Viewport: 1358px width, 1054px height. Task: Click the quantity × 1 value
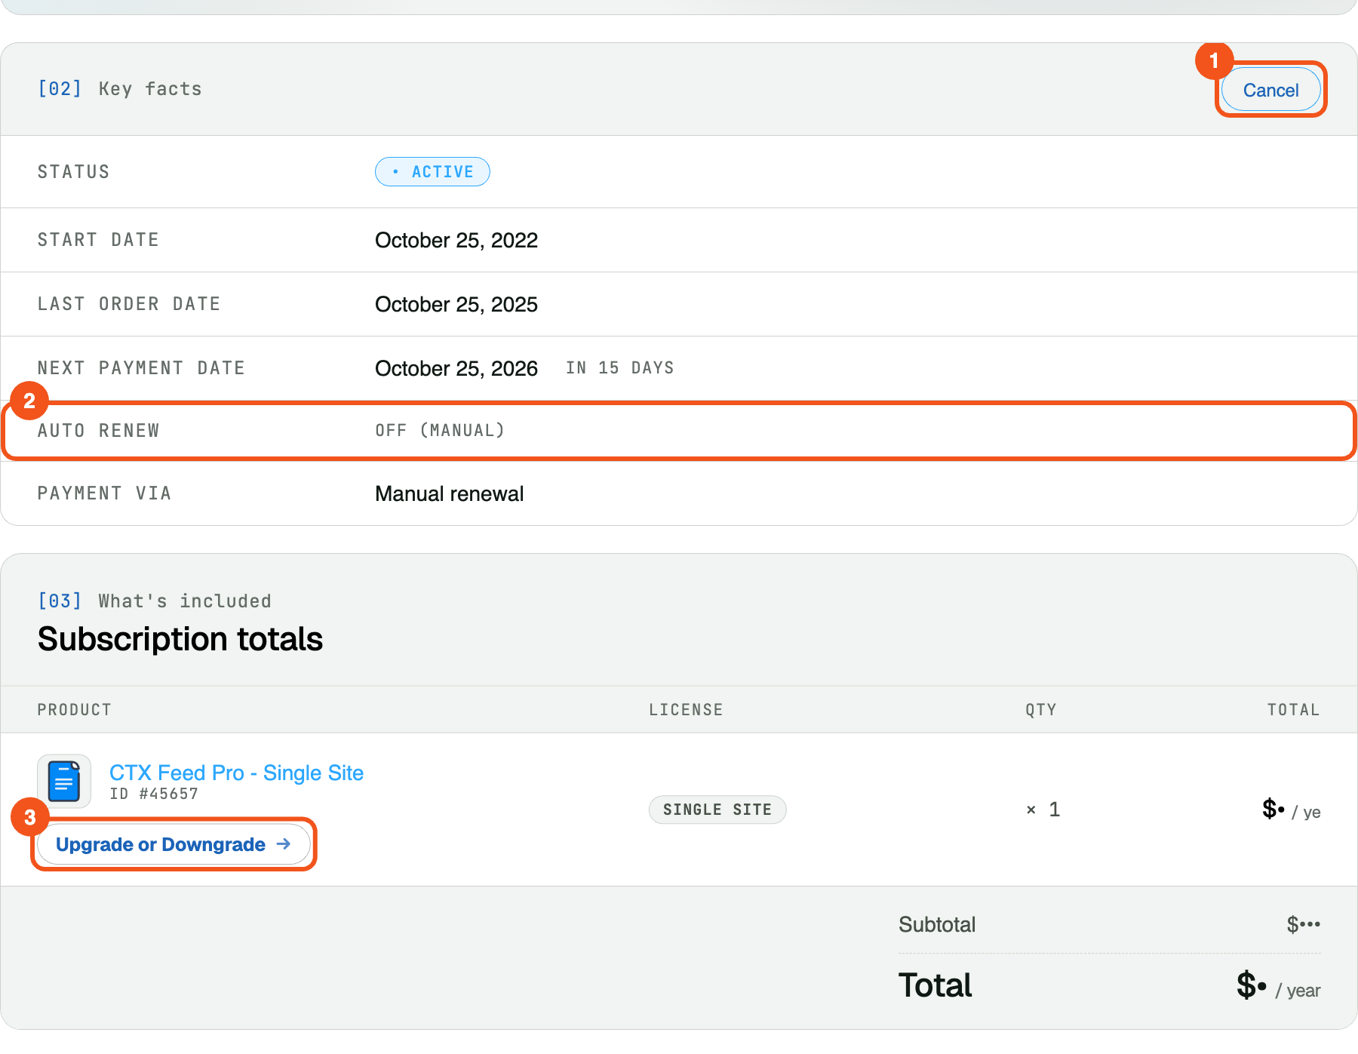[x=1043, y=810]
